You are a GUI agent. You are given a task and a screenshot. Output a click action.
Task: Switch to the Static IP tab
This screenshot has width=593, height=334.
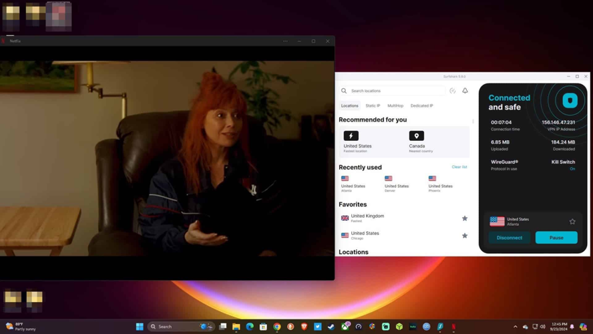pos(373,106)
